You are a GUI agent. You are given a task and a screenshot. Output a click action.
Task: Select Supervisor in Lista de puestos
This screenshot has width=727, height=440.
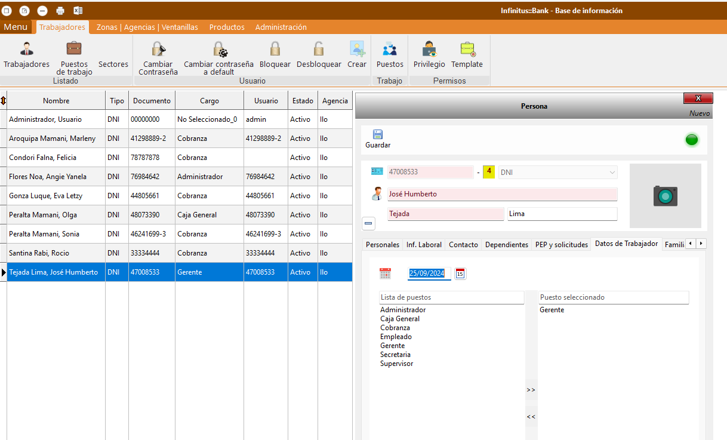point(396,364)
